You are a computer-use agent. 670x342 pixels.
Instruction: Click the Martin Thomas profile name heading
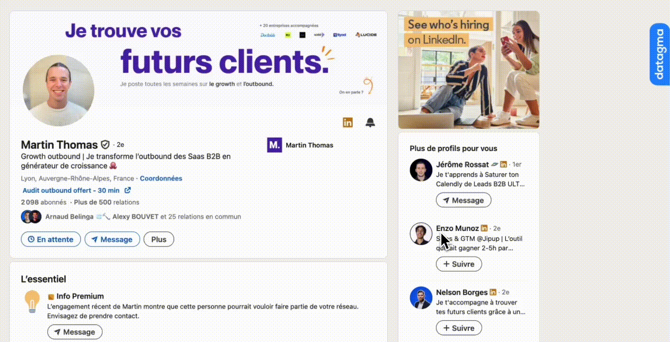pyautogui.click(x=59, y=144)
